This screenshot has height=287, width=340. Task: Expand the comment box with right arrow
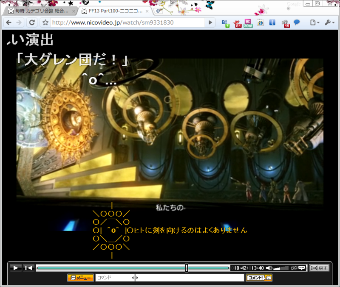click(x=137, y=278)
